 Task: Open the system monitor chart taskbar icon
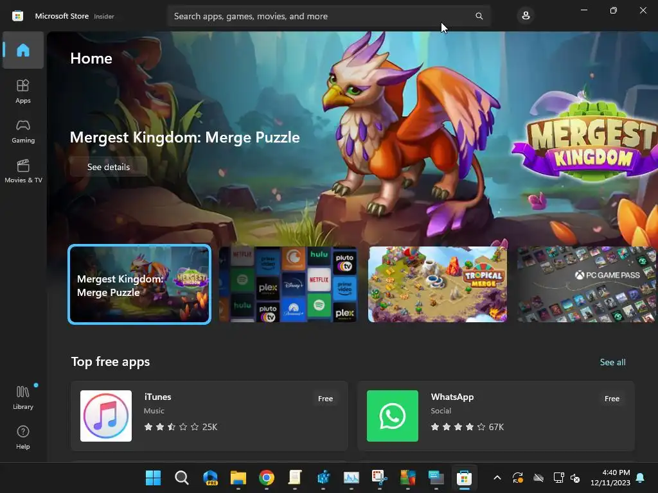coord(351,478)
